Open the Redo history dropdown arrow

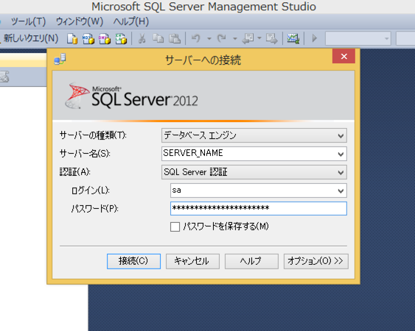(x=234, y=39)
